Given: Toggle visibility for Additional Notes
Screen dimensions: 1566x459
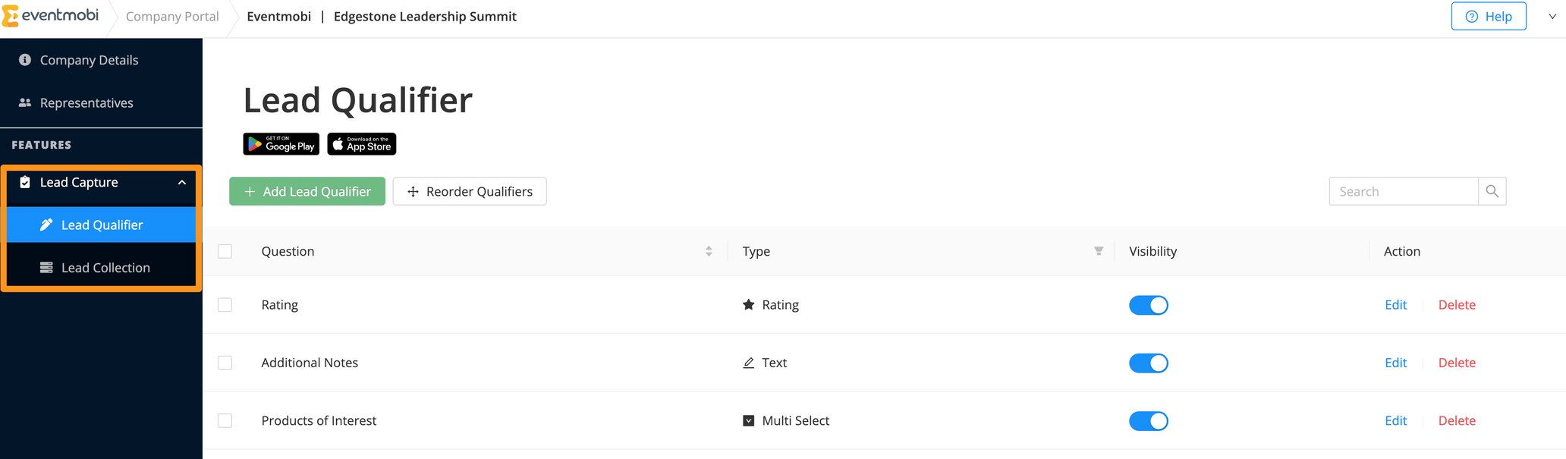Looking at the screenshot, I should [1148, 363].
